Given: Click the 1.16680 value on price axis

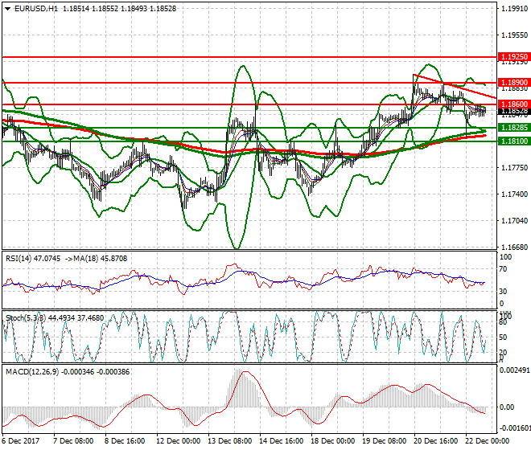Looking at the screenshot, I should point(514,247).
